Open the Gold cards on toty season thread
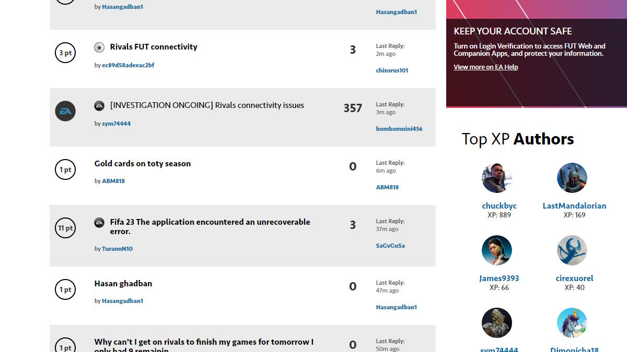This screenshot has height=352, width=627. click(143, 164)
